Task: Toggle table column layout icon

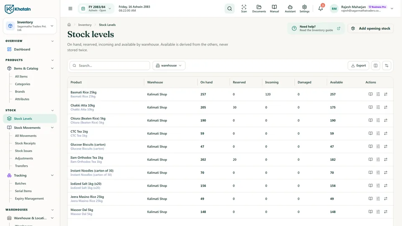Action: pyautogui.click(x=376, y=66)
